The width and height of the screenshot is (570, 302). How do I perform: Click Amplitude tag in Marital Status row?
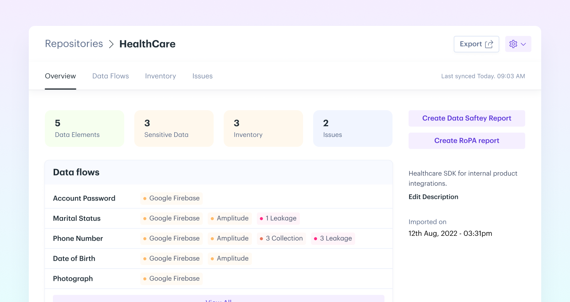(x=230, y=219)
